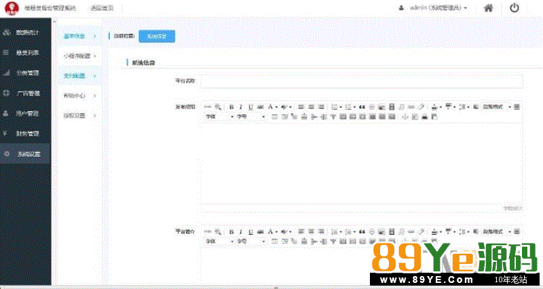Insert blockquote in the 发布须知 editor

pyautogui.click(x=362, y=107)
